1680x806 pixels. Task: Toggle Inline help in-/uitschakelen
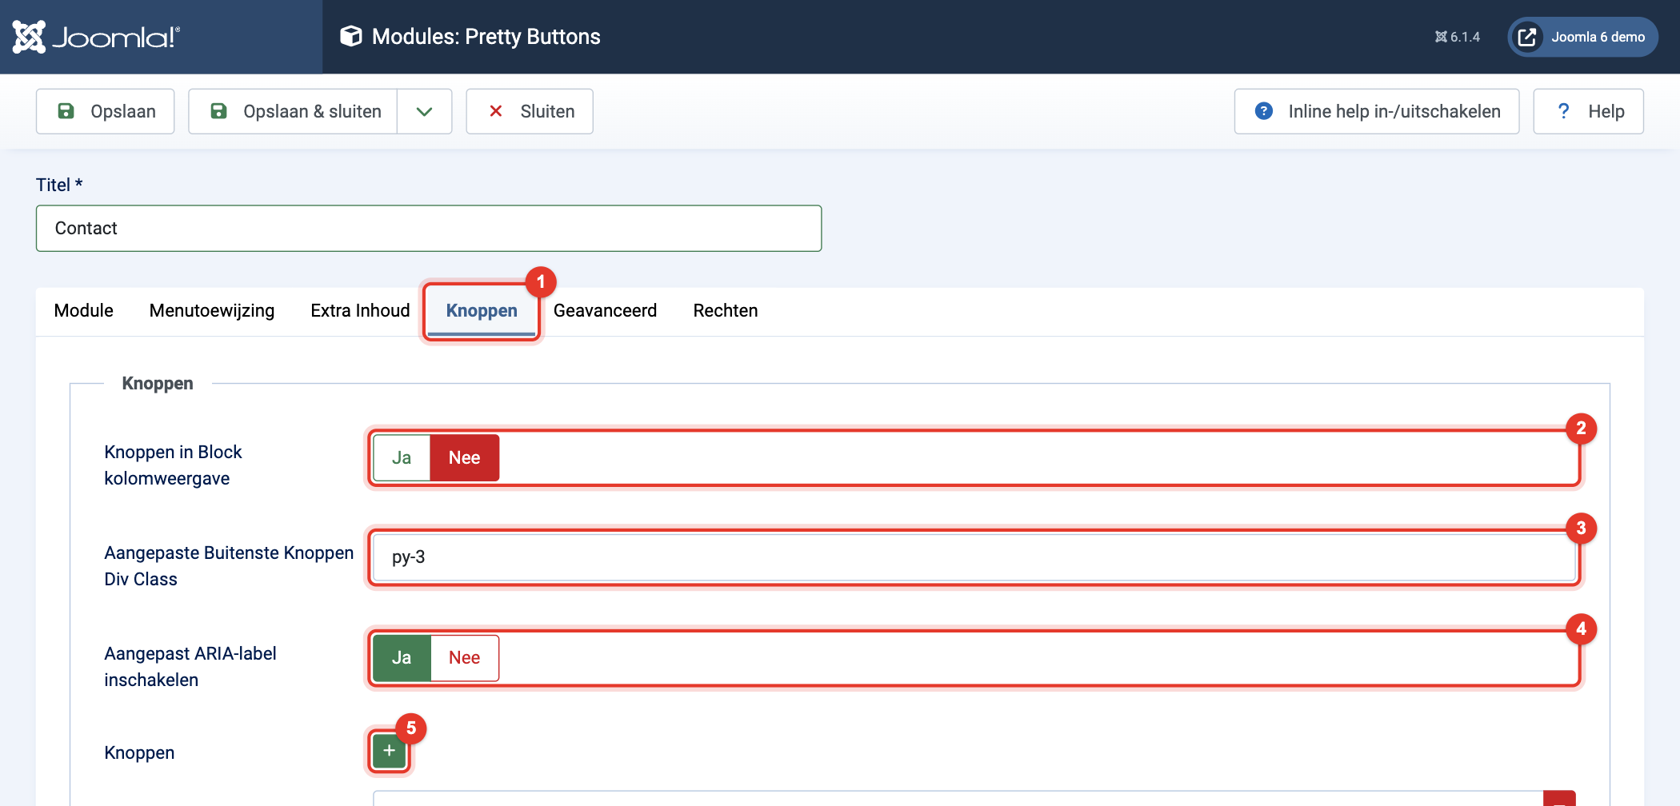tap(1377, 111)
